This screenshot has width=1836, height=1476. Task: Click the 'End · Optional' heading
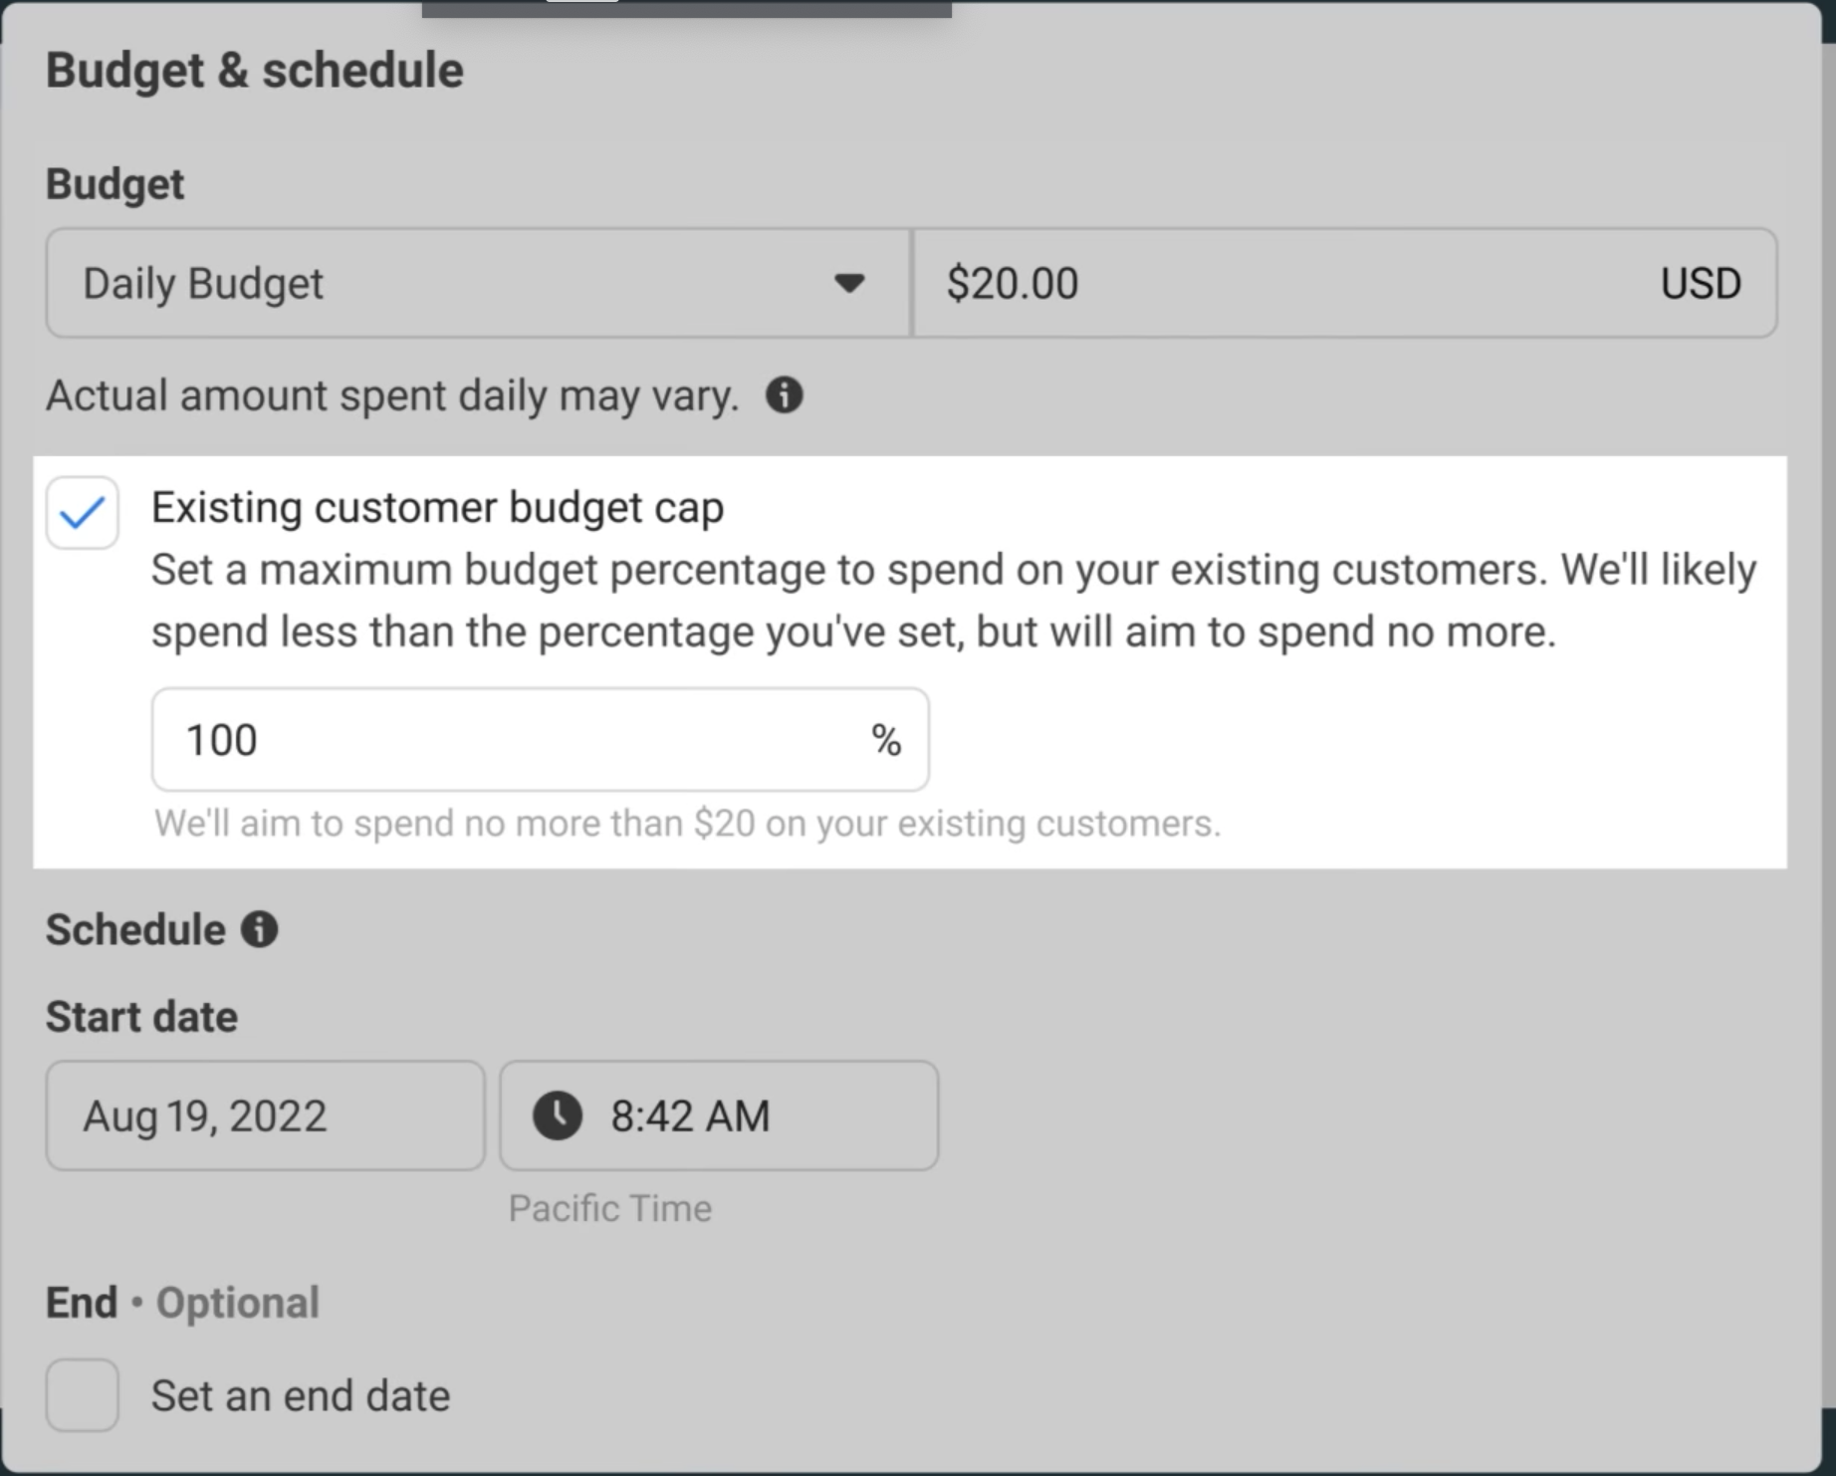[182, 1303]
